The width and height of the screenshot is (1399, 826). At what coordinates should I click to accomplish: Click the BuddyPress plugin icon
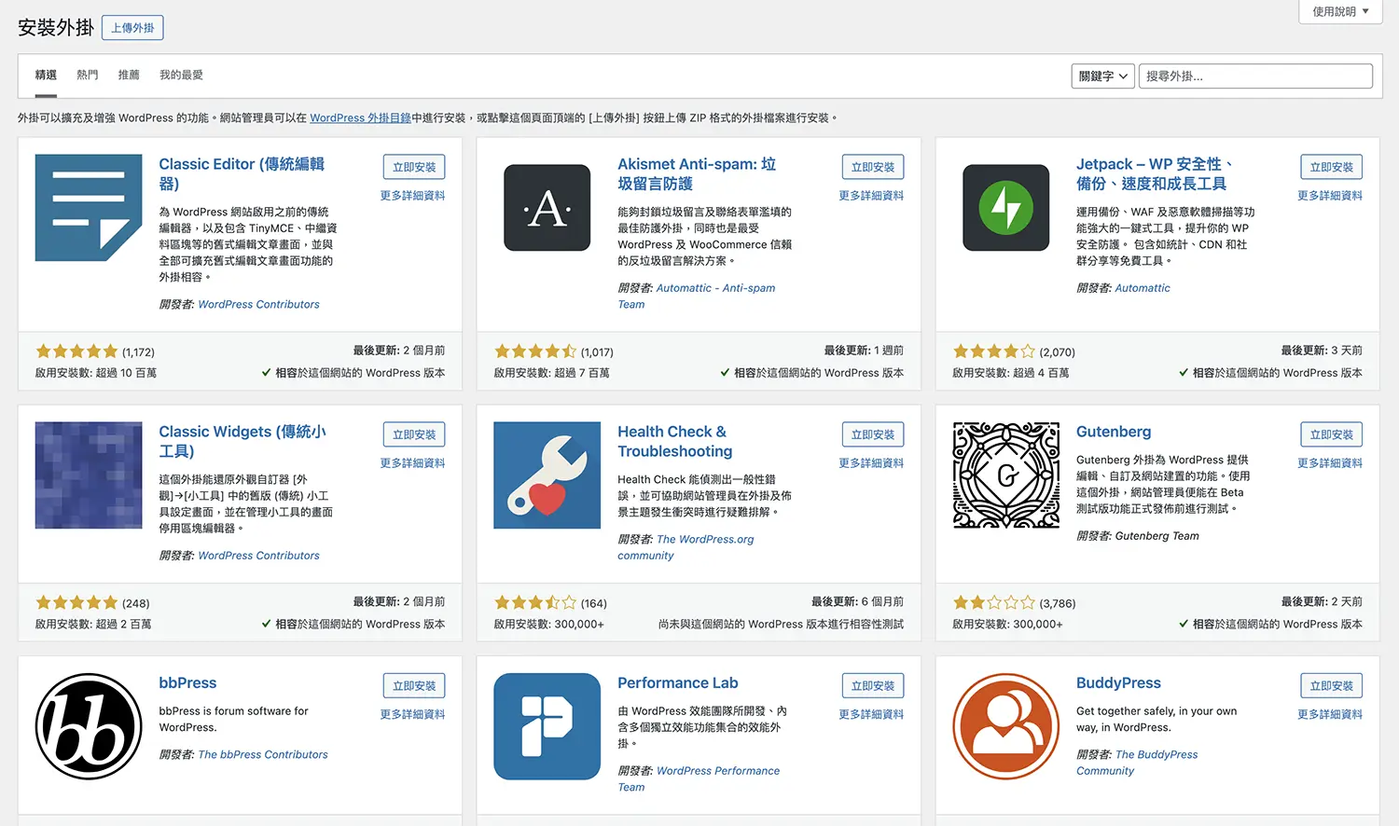pos(1006,726)
